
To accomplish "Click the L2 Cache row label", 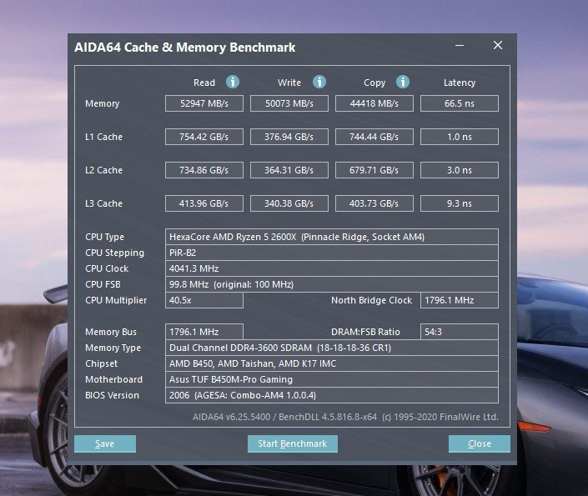I will click(x=103, y=170).
